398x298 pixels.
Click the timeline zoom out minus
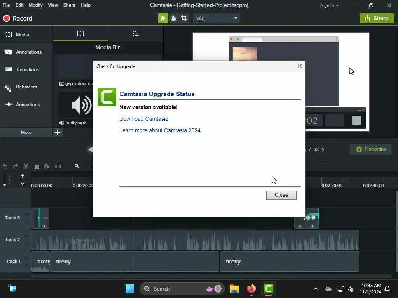coord(89,166)
